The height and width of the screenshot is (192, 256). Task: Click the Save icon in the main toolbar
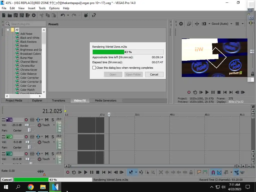(x=16, y=15)
